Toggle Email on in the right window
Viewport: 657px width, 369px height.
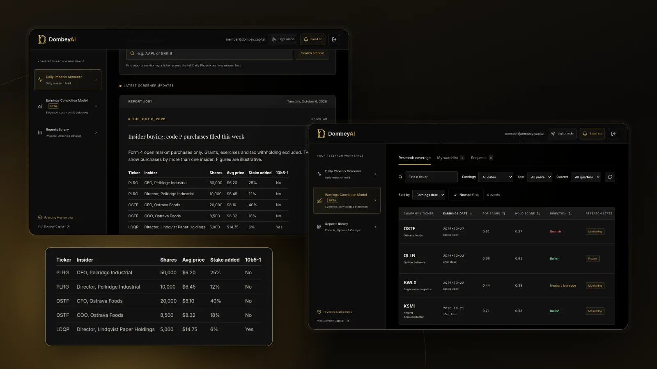point(592,134)
